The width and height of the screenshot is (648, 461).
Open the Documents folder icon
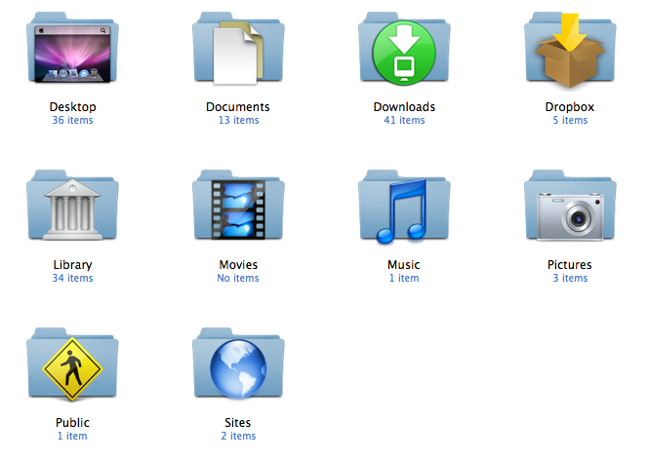click(238, 49)
